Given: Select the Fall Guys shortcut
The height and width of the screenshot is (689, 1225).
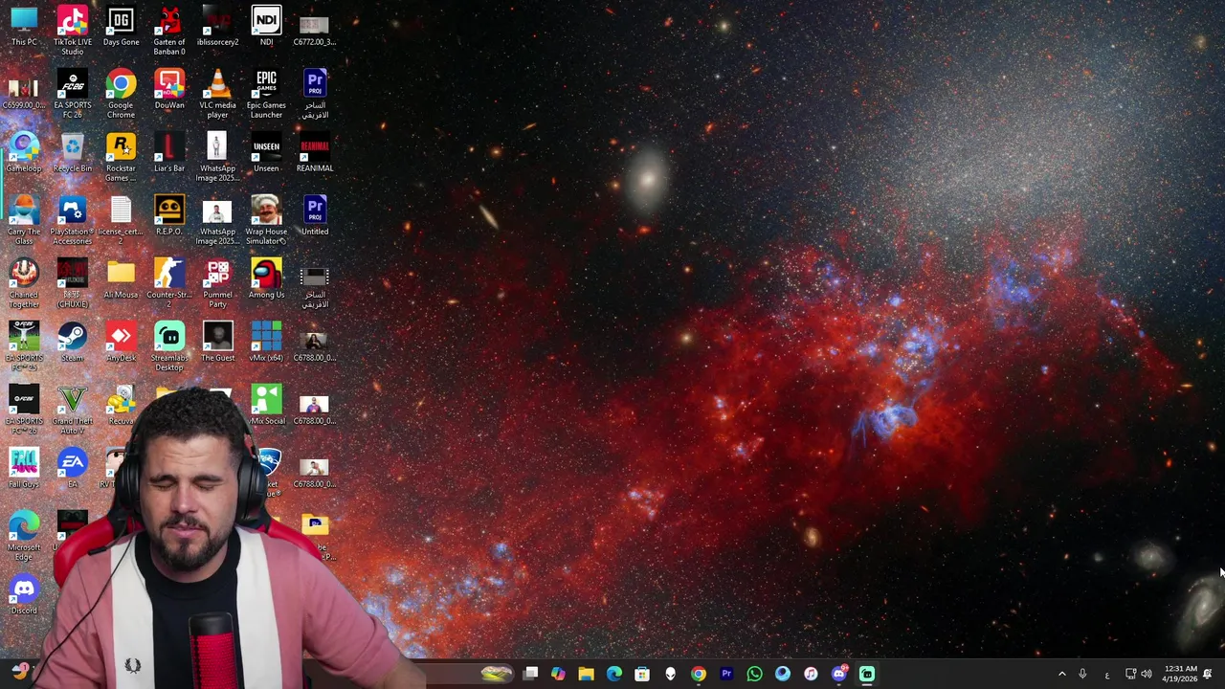Looking at the screenshot, I should point(24,468).
